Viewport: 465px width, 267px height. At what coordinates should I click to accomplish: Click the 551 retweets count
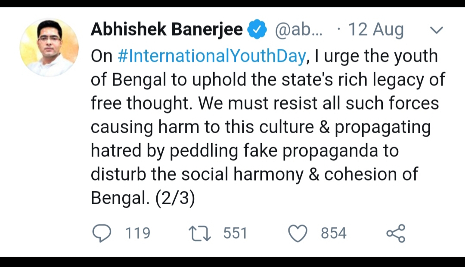[x=236, y=233]
